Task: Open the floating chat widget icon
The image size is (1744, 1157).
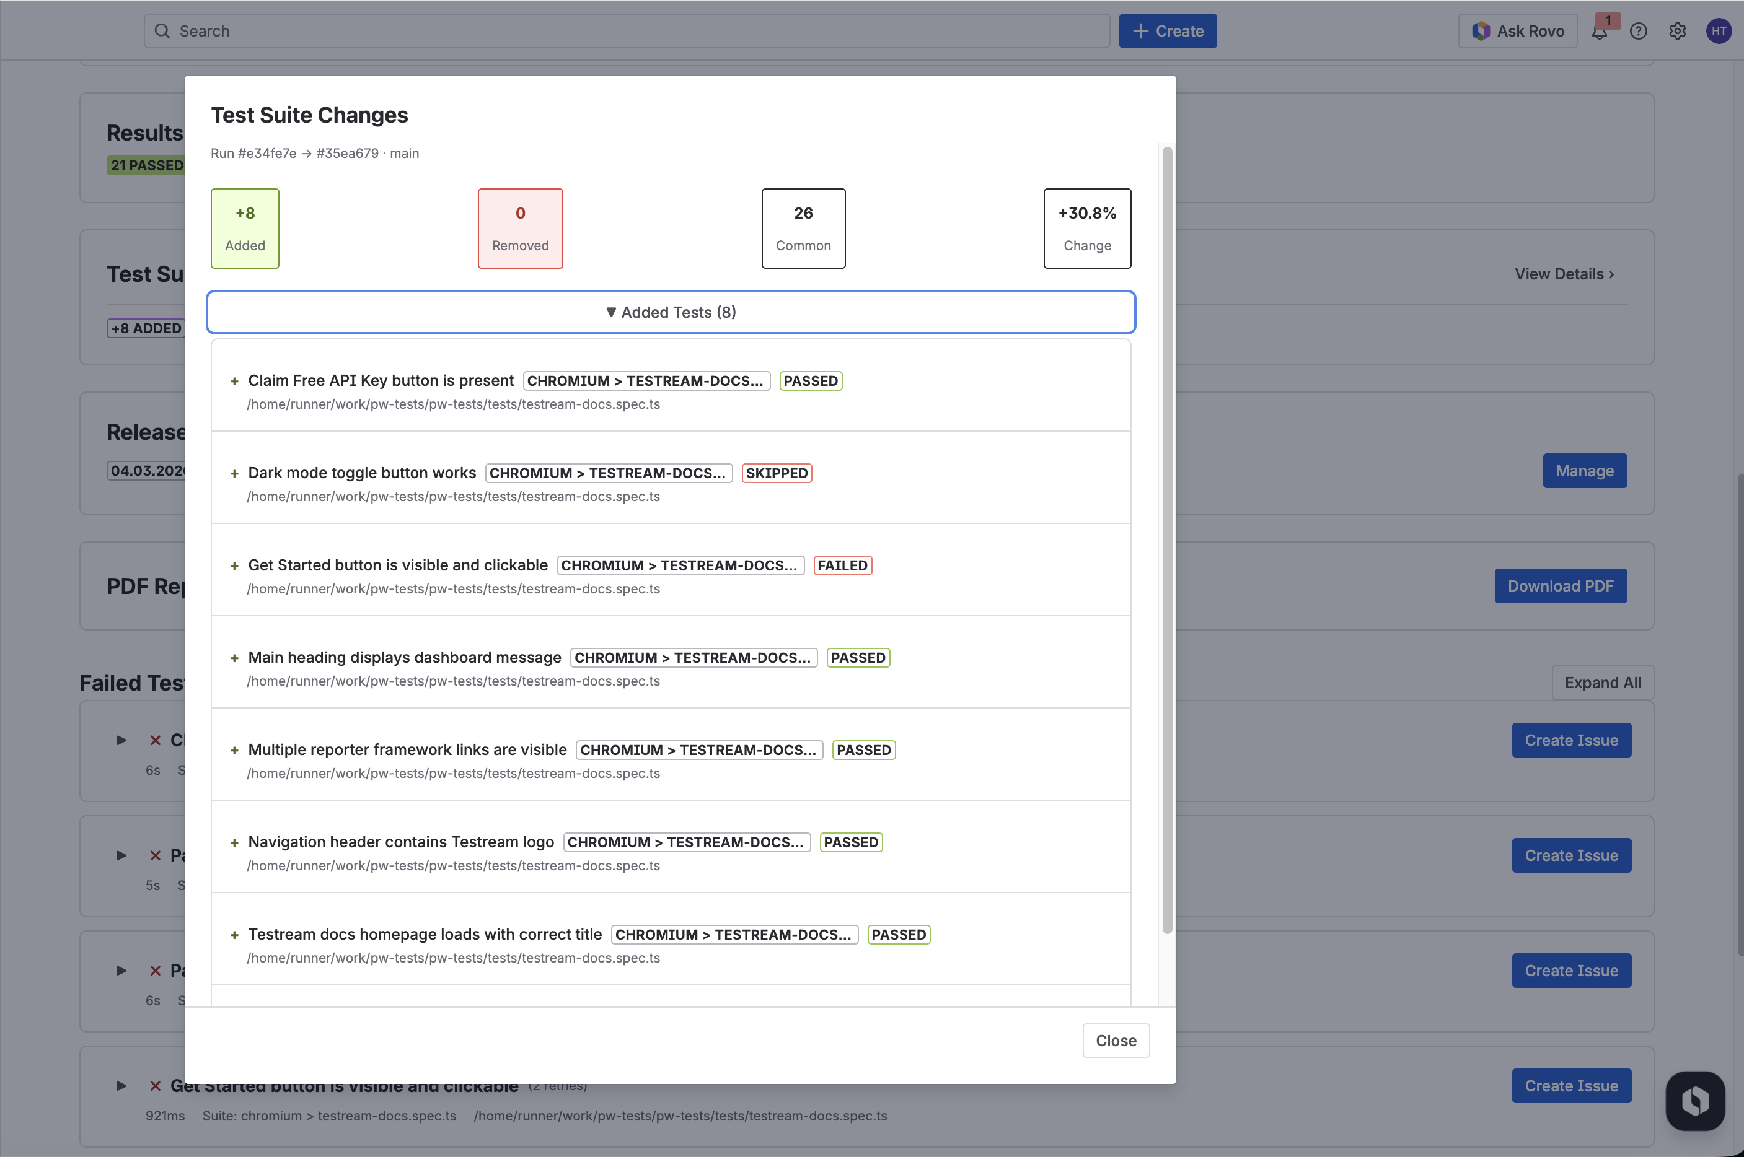Action: [1695, 1101]
